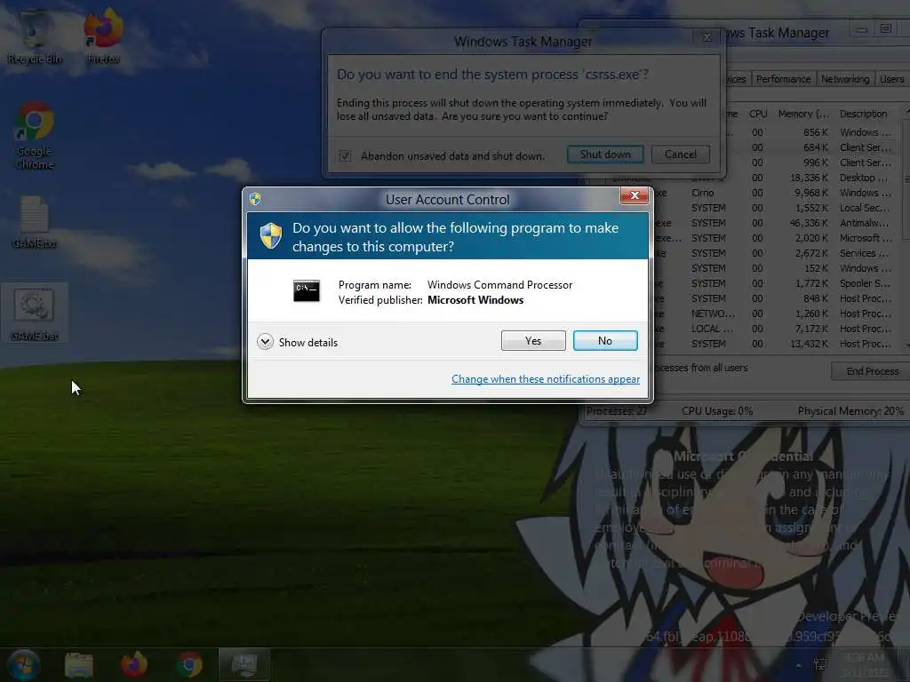Click the taskbar clock showing AM time
This screenshot has width=910, height=682.
(x=865, y=664)
